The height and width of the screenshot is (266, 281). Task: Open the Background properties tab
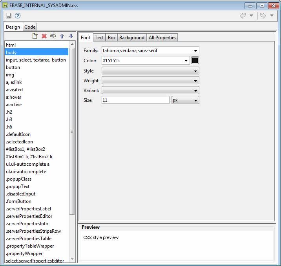(x=132, y=38)
